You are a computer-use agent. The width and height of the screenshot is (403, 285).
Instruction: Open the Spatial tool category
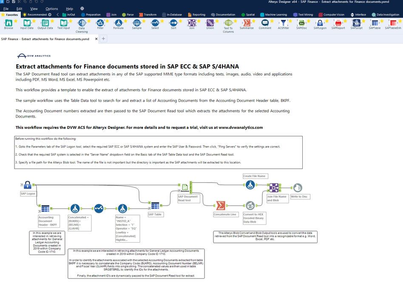coord(248,14)
